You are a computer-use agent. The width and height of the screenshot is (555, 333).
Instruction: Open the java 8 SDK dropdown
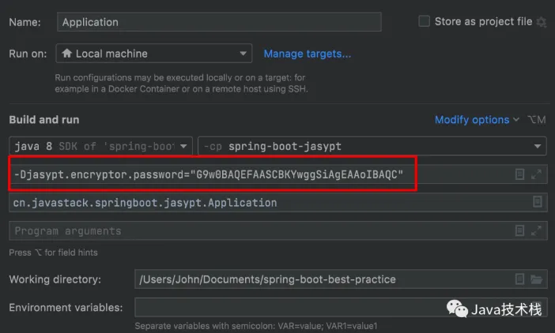click(x=101, y=147)
